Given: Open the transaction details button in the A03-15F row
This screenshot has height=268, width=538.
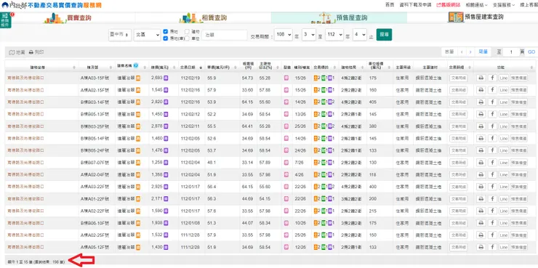Looking at the screenshot, I should click(459, 78).
